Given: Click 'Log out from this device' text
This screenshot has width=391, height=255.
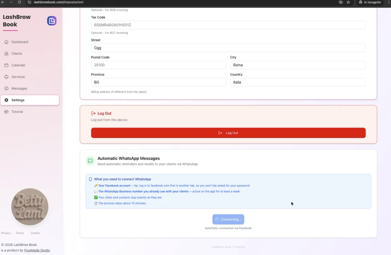Looking at the screenshot, I should (x=109, y=120).
